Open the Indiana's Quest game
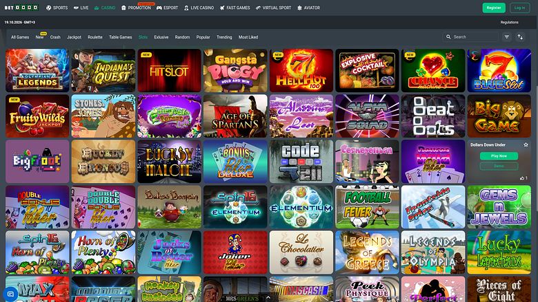Image resolution: width=538 pixels, height=302 pixels. click(103, 70)
